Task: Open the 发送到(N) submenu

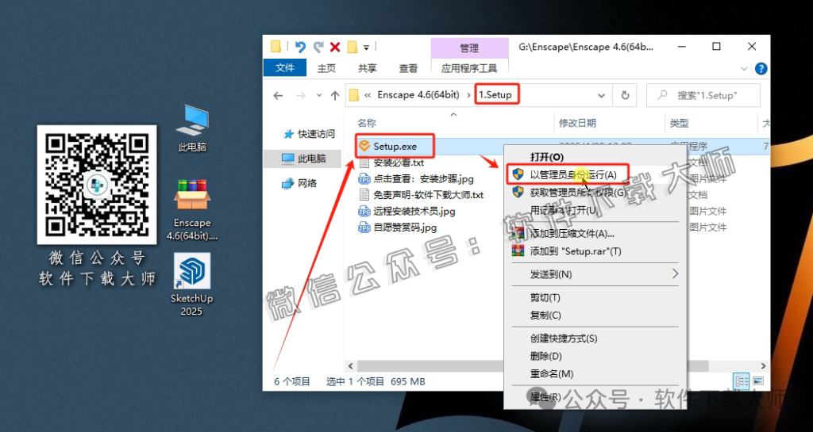Action: pyautogui.click(x=595, y=274)
